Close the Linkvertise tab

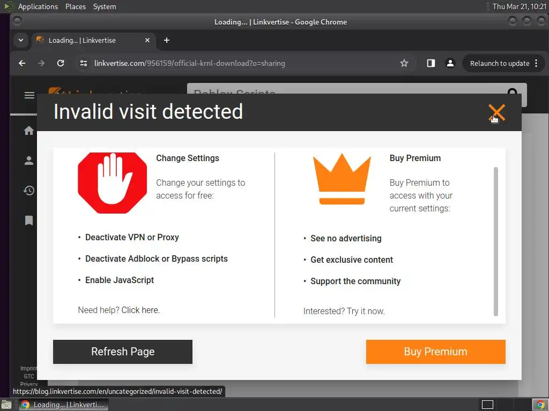(147, 40)
